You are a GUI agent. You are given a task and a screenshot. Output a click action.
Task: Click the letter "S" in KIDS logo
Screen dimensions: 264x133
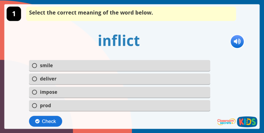[253, 122]
